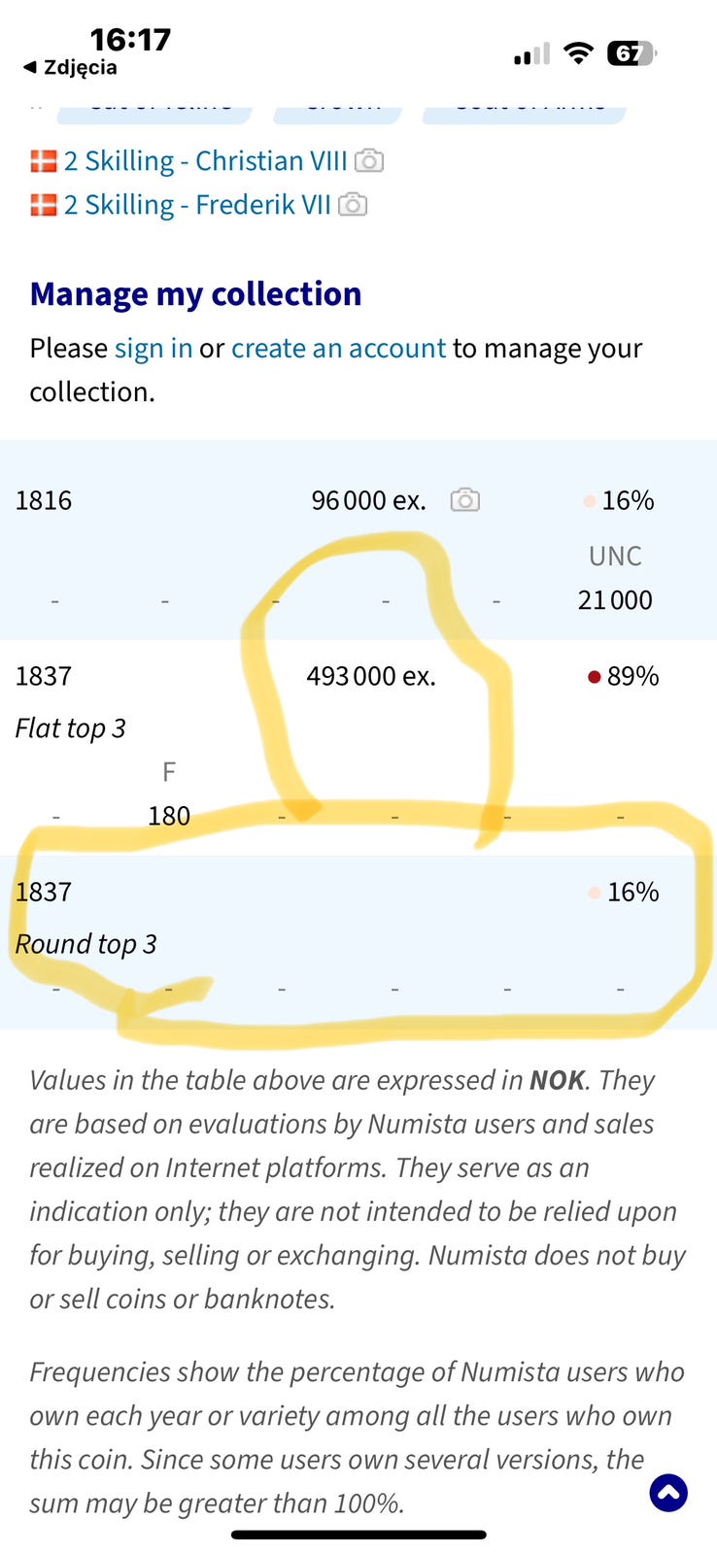Tap the 16% frequency for 1816

pos(627,500)
